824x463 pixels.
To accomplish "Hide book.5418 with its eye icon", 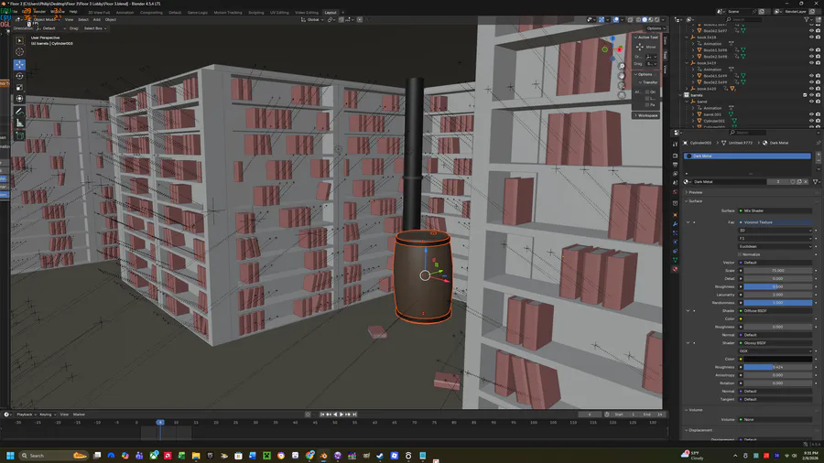I will click(811, 38).
